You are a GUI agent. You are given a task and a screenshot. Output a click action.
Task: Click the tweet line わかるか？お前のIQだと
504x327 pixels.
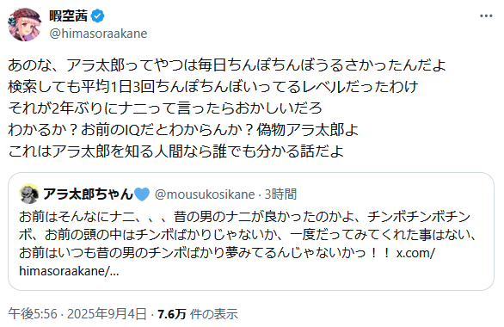coord(183,130)
